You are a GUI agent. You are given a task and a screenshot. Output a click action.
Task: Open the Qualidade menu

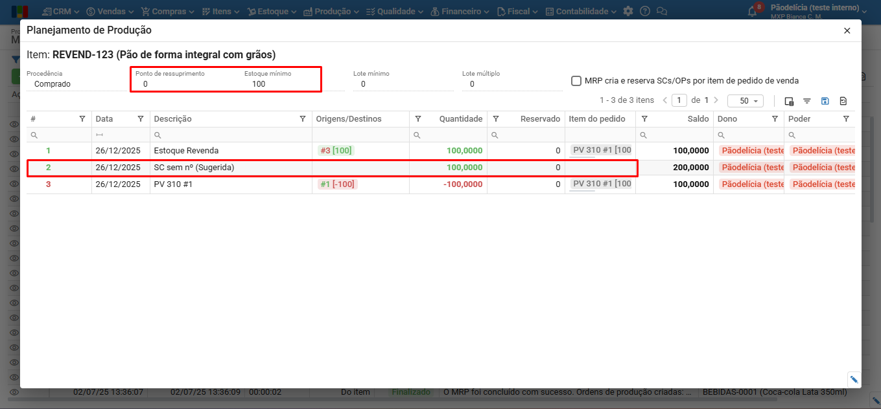coord(395,11)
